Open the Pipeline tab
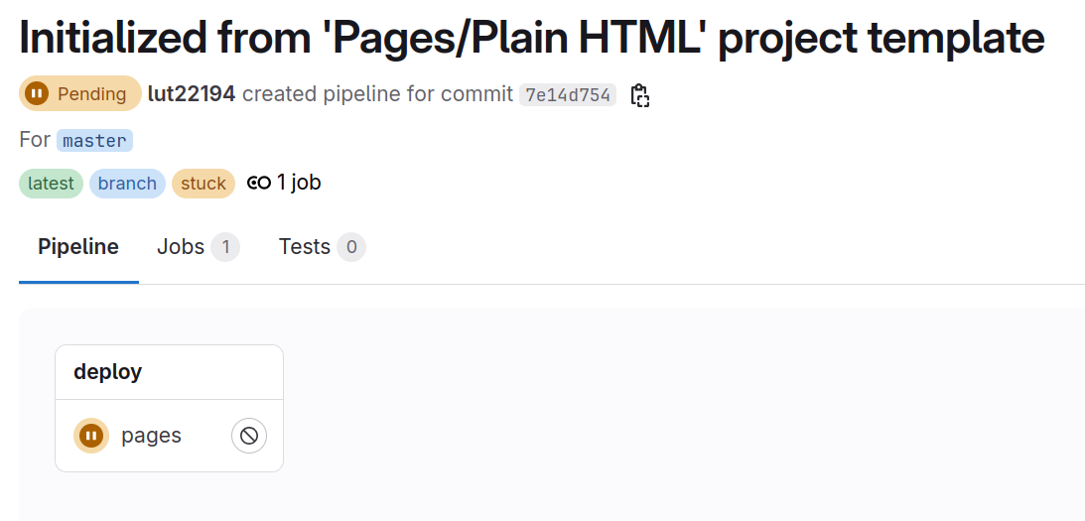 [78, 247]
